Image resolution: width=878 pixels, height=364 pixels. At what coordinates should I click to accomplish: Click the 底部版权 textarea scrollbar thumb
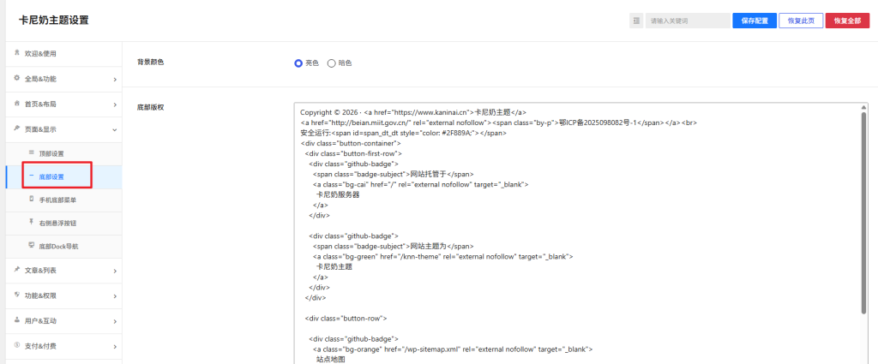pos(863,212)
